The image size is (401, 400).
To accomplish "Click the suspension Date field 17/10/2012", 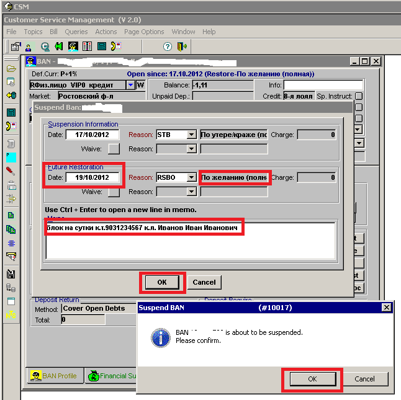I will tap(92, 135).
